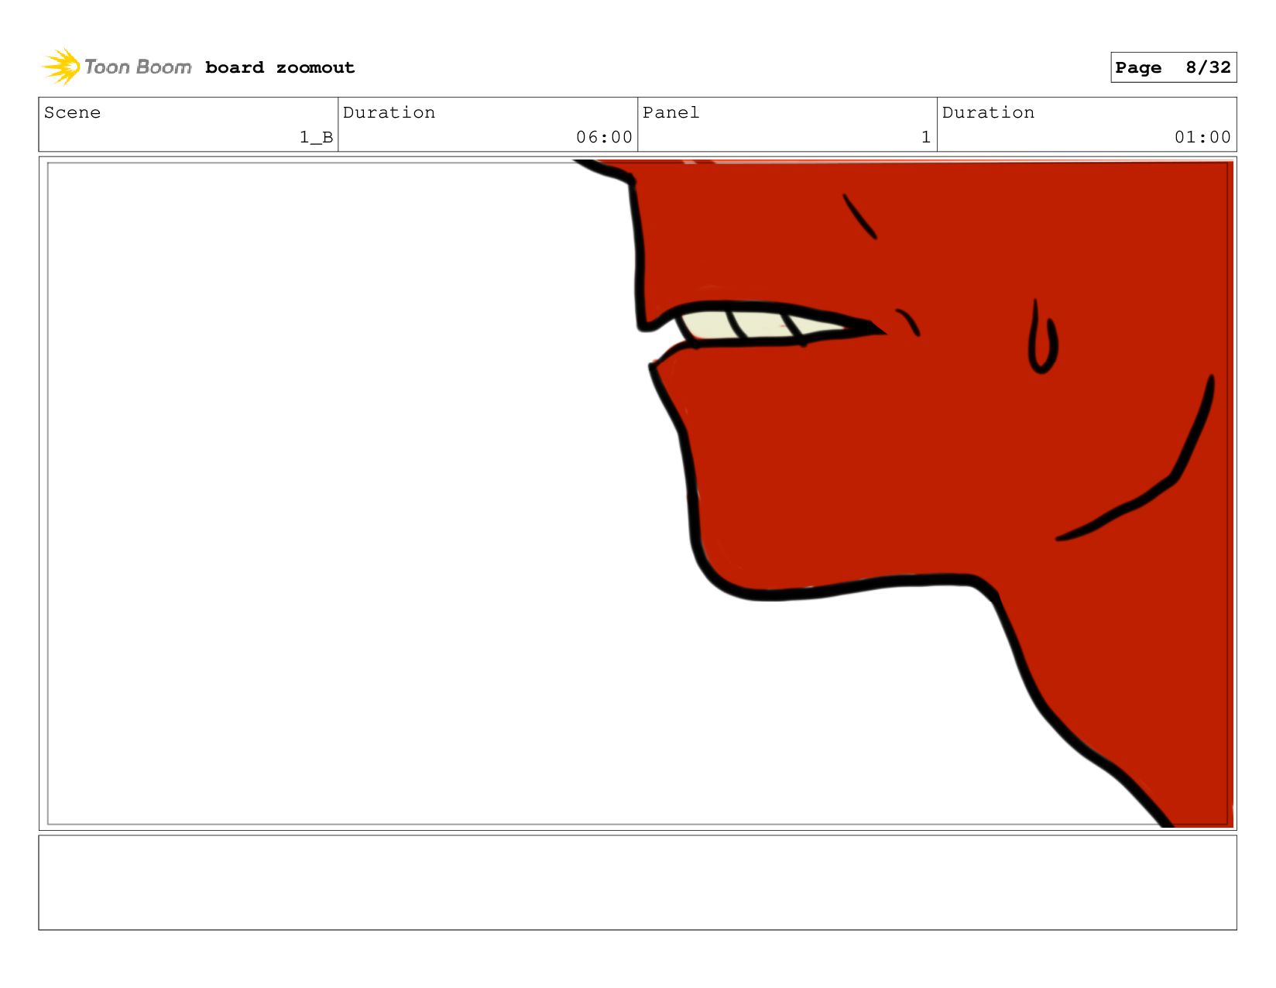Click the scene value '1_B'

[316, 137]
